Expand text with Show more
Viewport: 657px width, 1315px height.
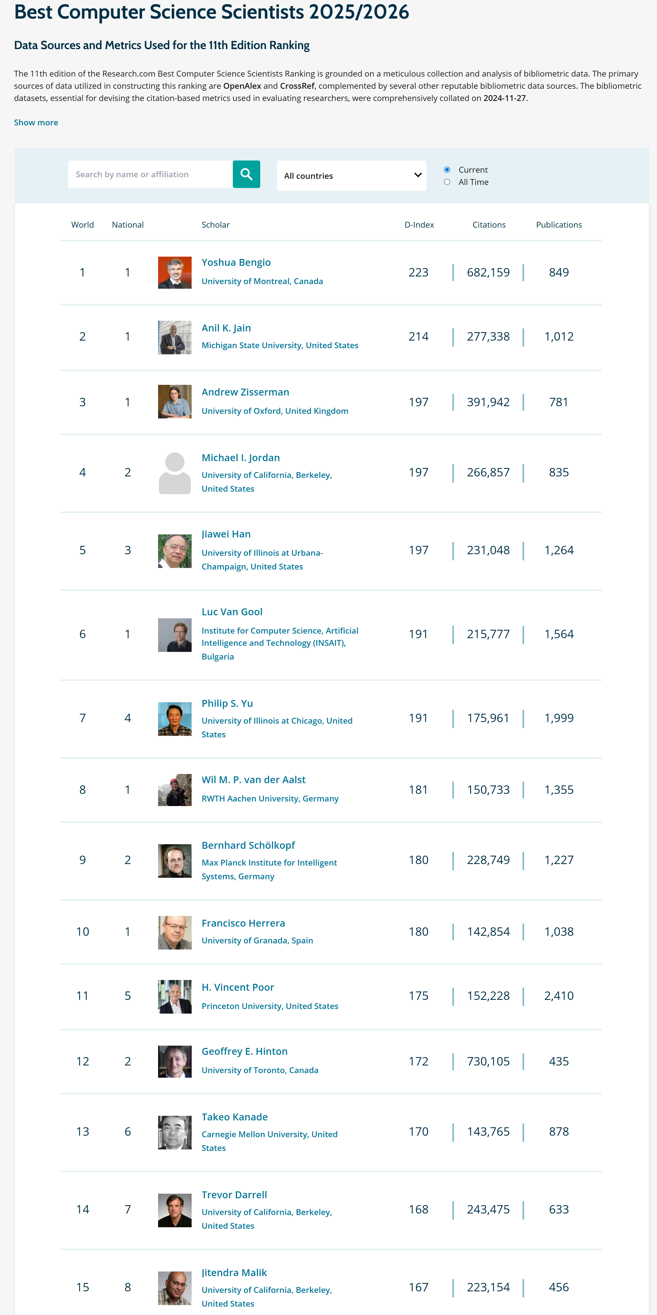pos(36,123)
